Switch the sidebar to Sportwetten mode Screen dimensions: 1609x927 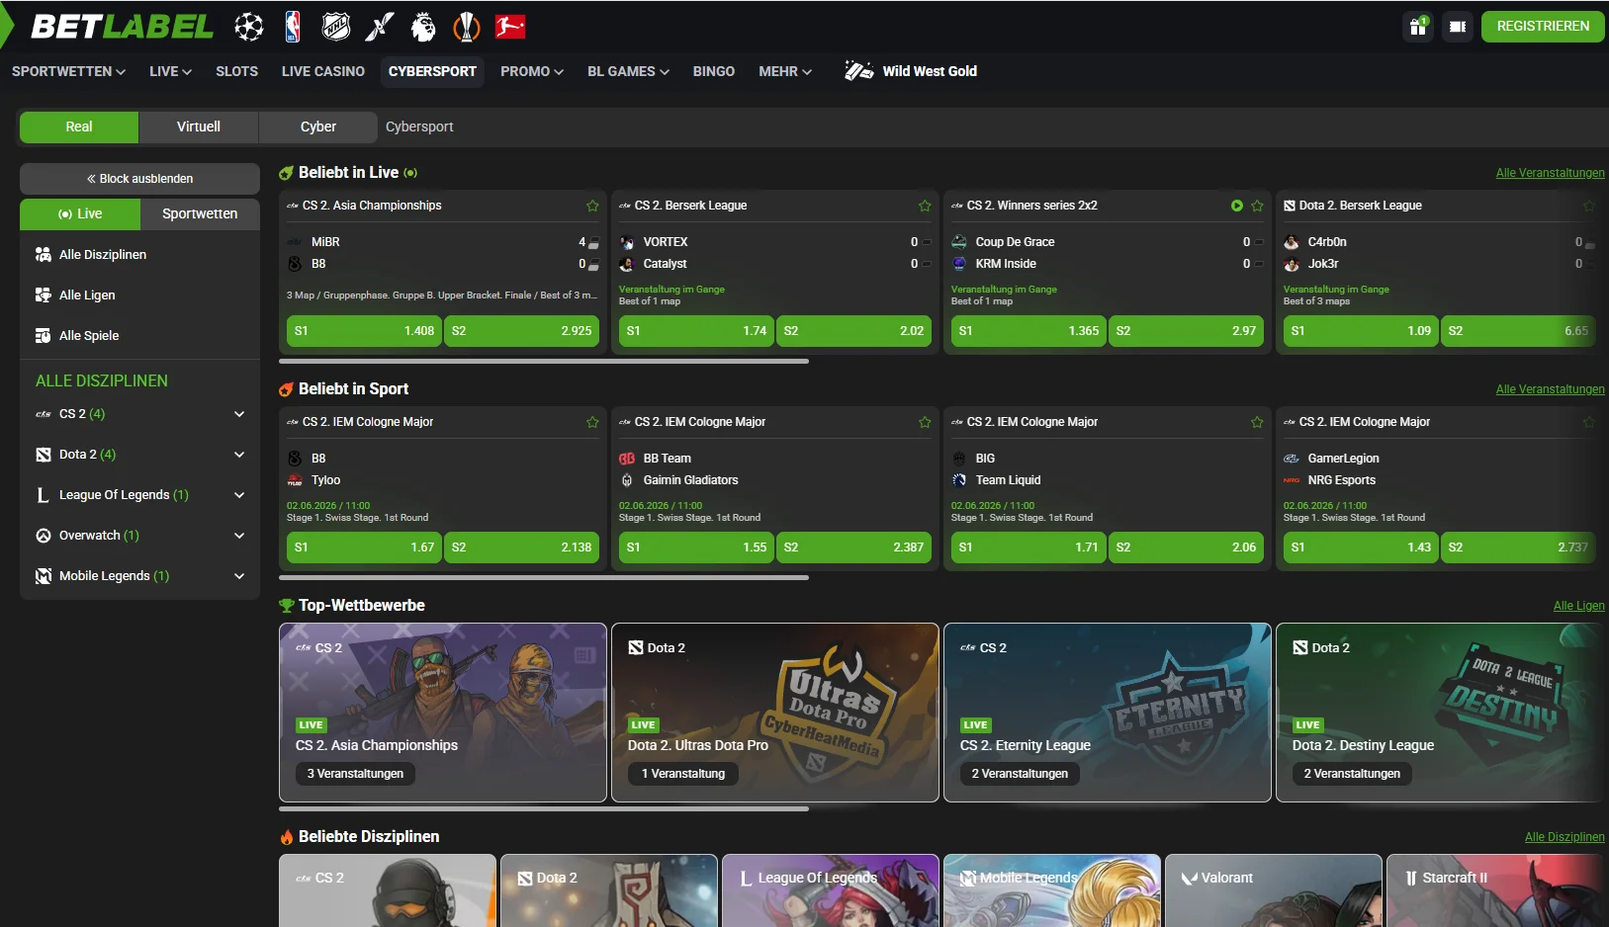(x=200, y=214)
